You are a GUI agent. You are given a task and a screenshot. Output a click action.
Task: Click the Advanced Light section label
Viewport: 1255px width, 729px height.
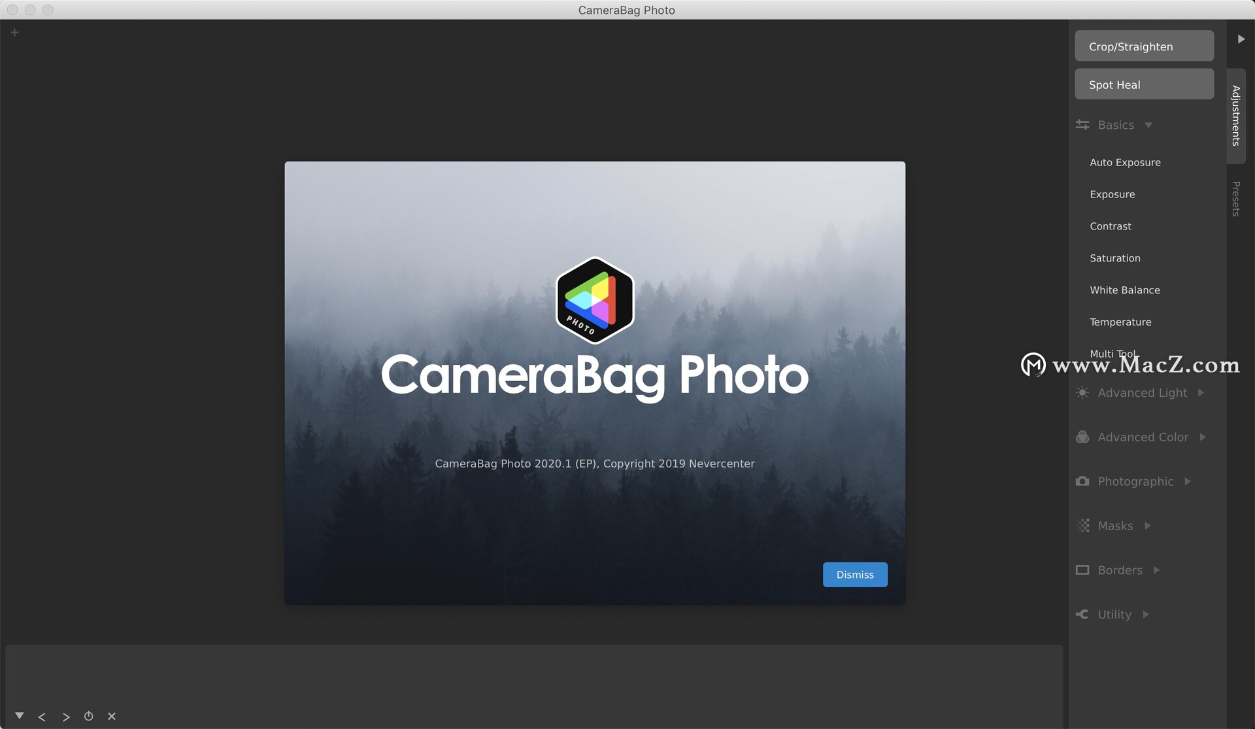[x=1142, y=393]
